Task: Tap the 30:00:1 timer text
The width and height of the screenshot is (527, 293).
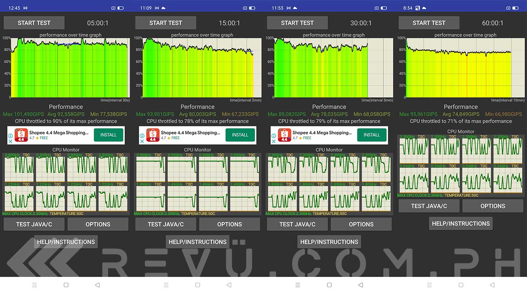Action: [361, 23]
